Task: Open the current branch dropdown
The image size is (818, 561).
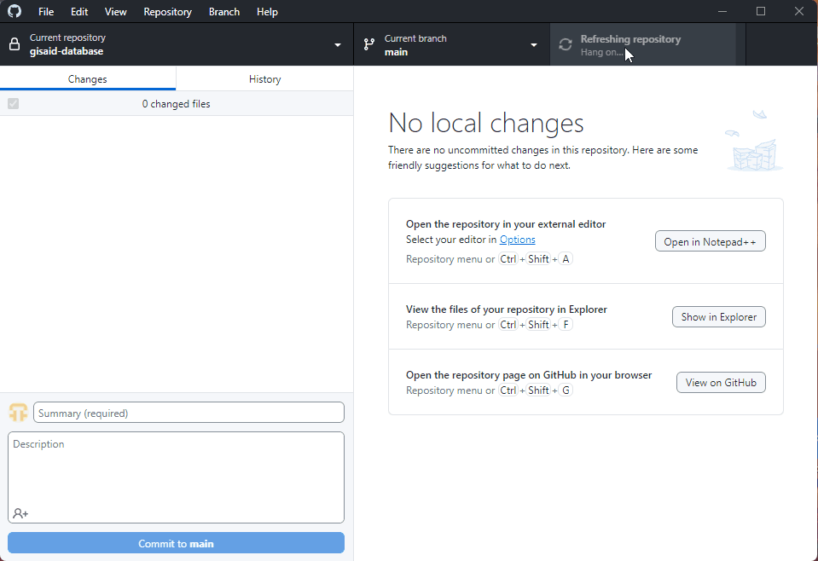Action: tap(533, 44)
